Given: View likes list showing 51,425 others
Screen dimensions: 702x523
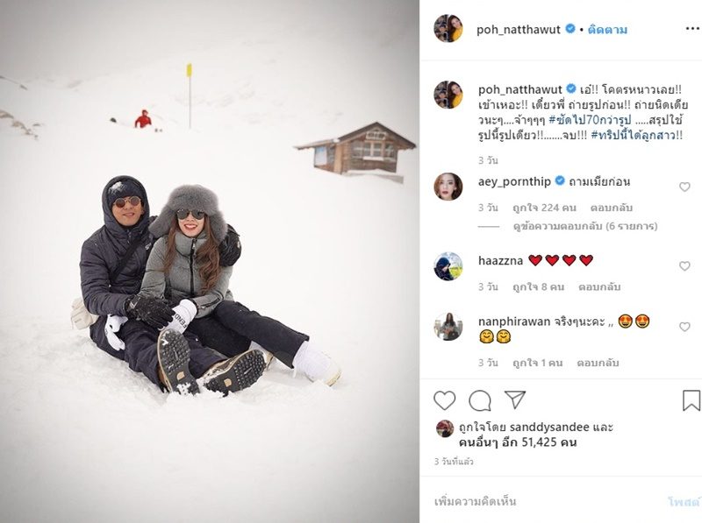Looking at the screenshot, I should tap(518, 442).
